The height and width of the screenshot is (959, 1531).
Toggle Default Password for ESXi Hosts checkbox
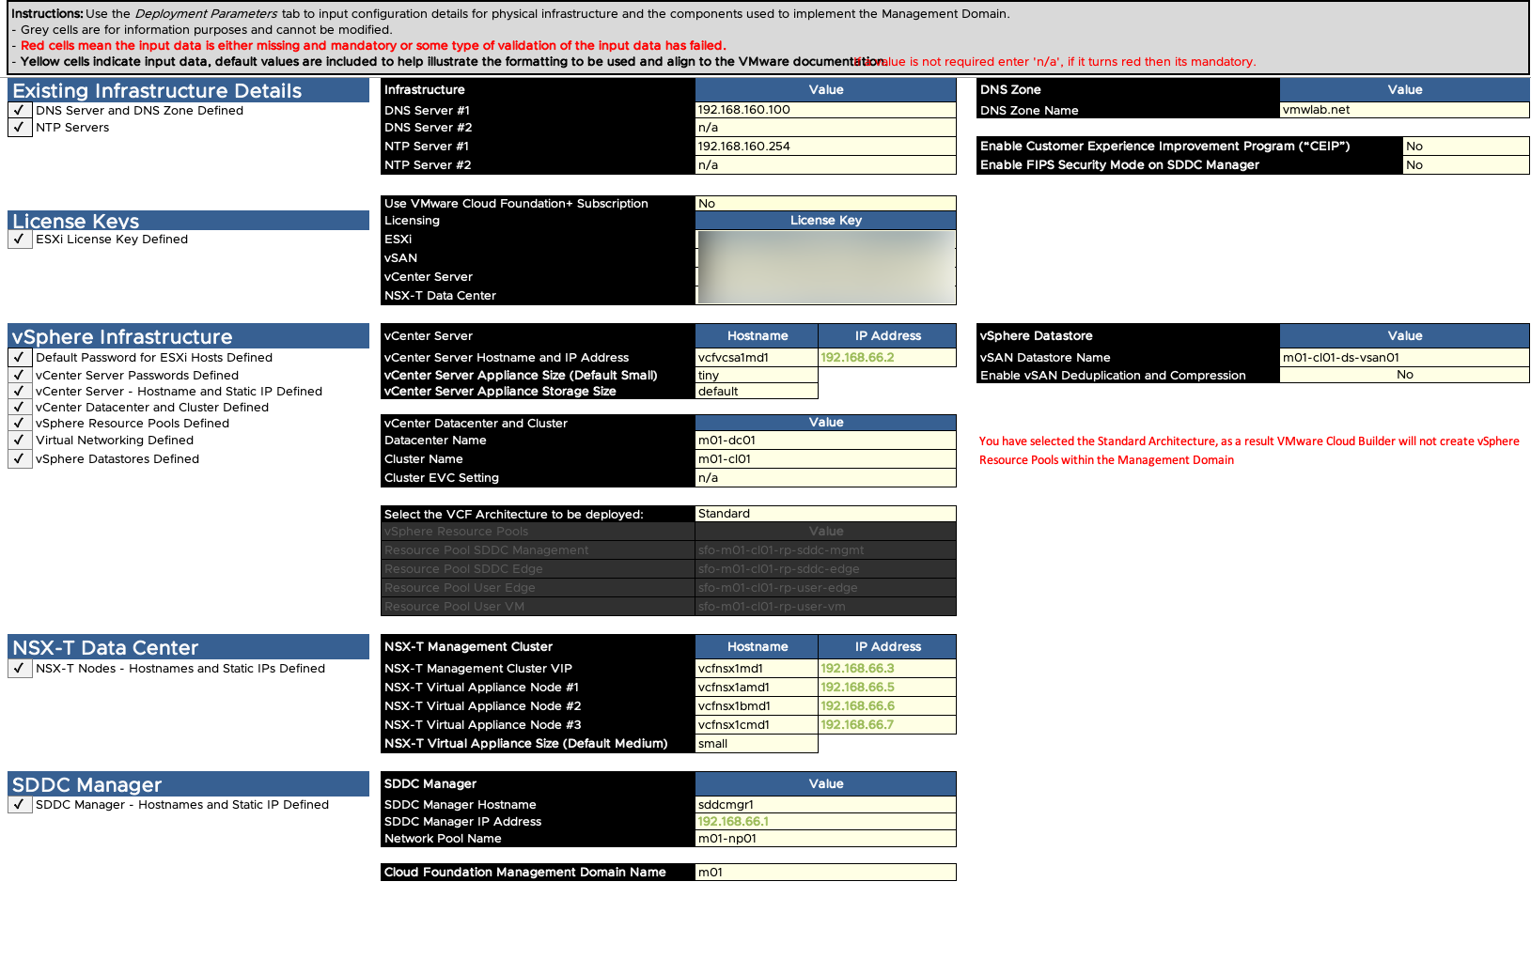[20, 358]
